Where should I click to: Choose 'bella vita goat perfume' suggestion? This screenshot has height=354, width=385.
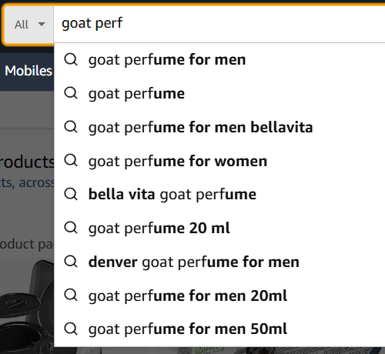tap(219, 194)
